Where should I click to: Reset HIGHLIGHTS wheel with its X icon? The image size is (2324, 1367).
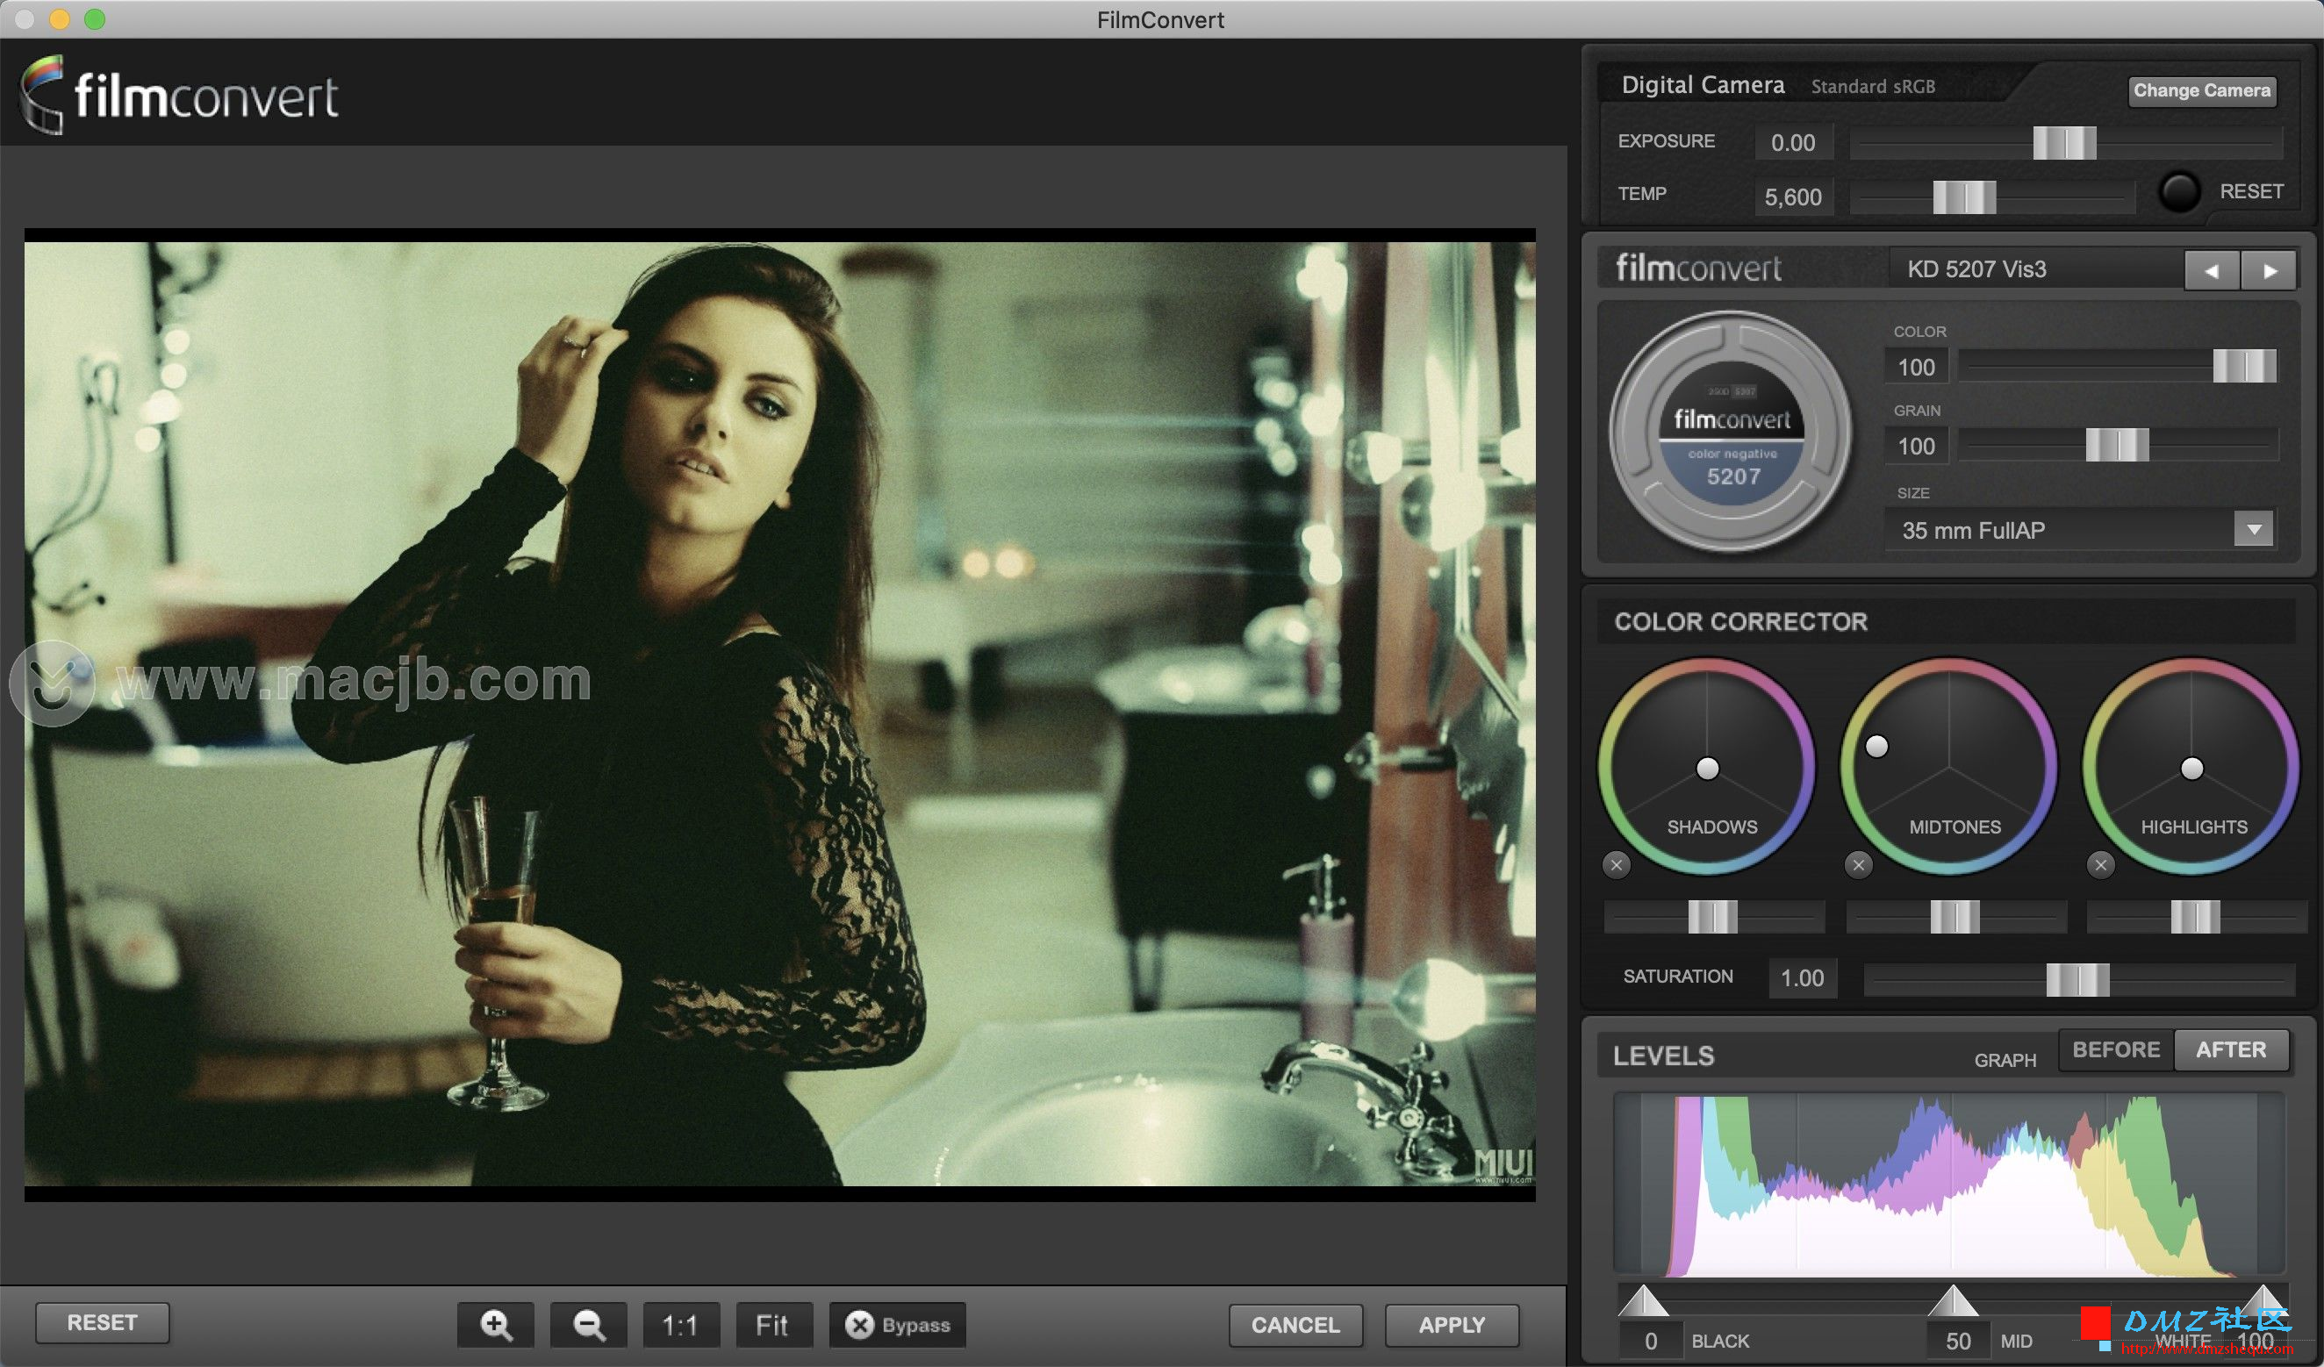[2101, 864]
